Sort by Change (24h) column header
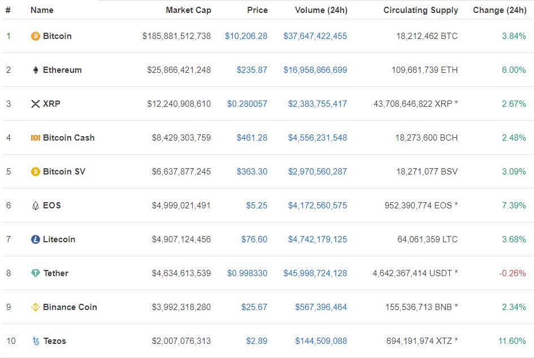Screen dimensions: 534x358 [x=500, y=10]
